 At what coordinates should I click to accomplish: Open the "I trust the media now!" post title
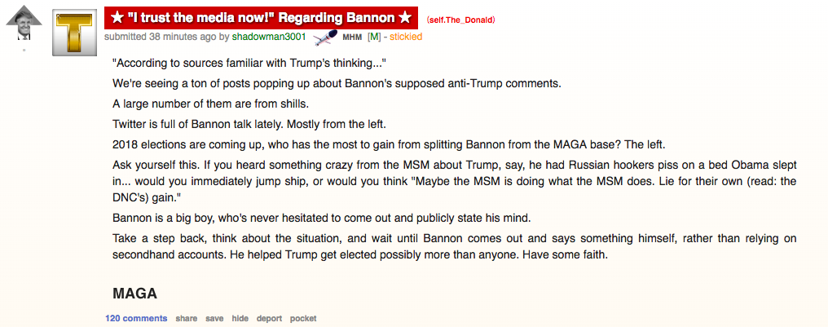click(261, 18)
